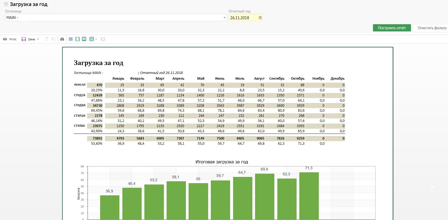Click the Очистить фильтр button
Viewport: 448px width, 220px height.
coord(432,28)
